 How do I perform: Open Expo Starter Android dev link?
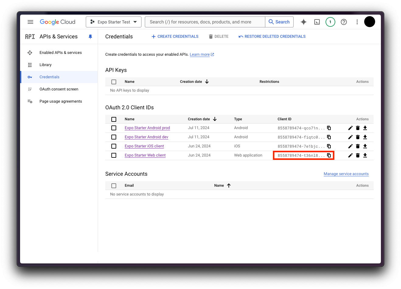click(x=146, y=137)
